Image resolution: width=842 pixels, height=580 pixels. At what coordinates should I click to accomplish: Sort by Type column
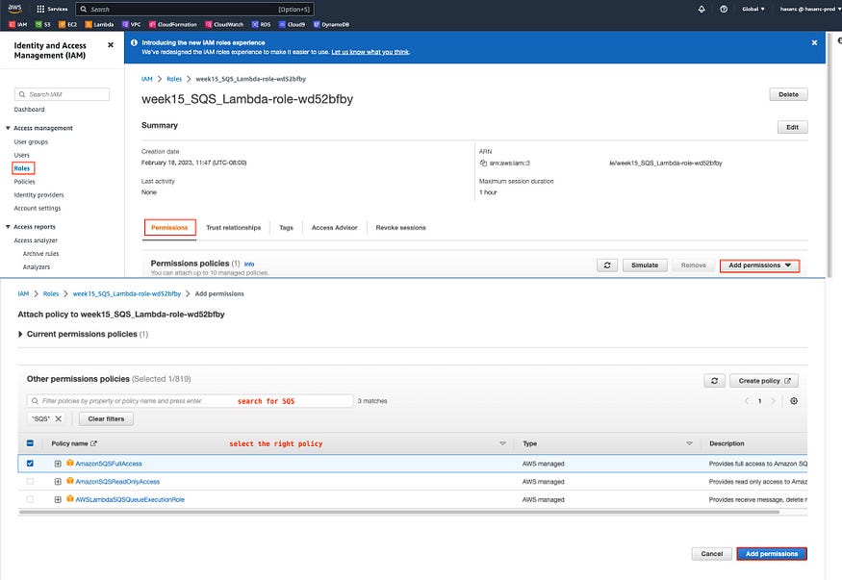[x=689, y=443]
